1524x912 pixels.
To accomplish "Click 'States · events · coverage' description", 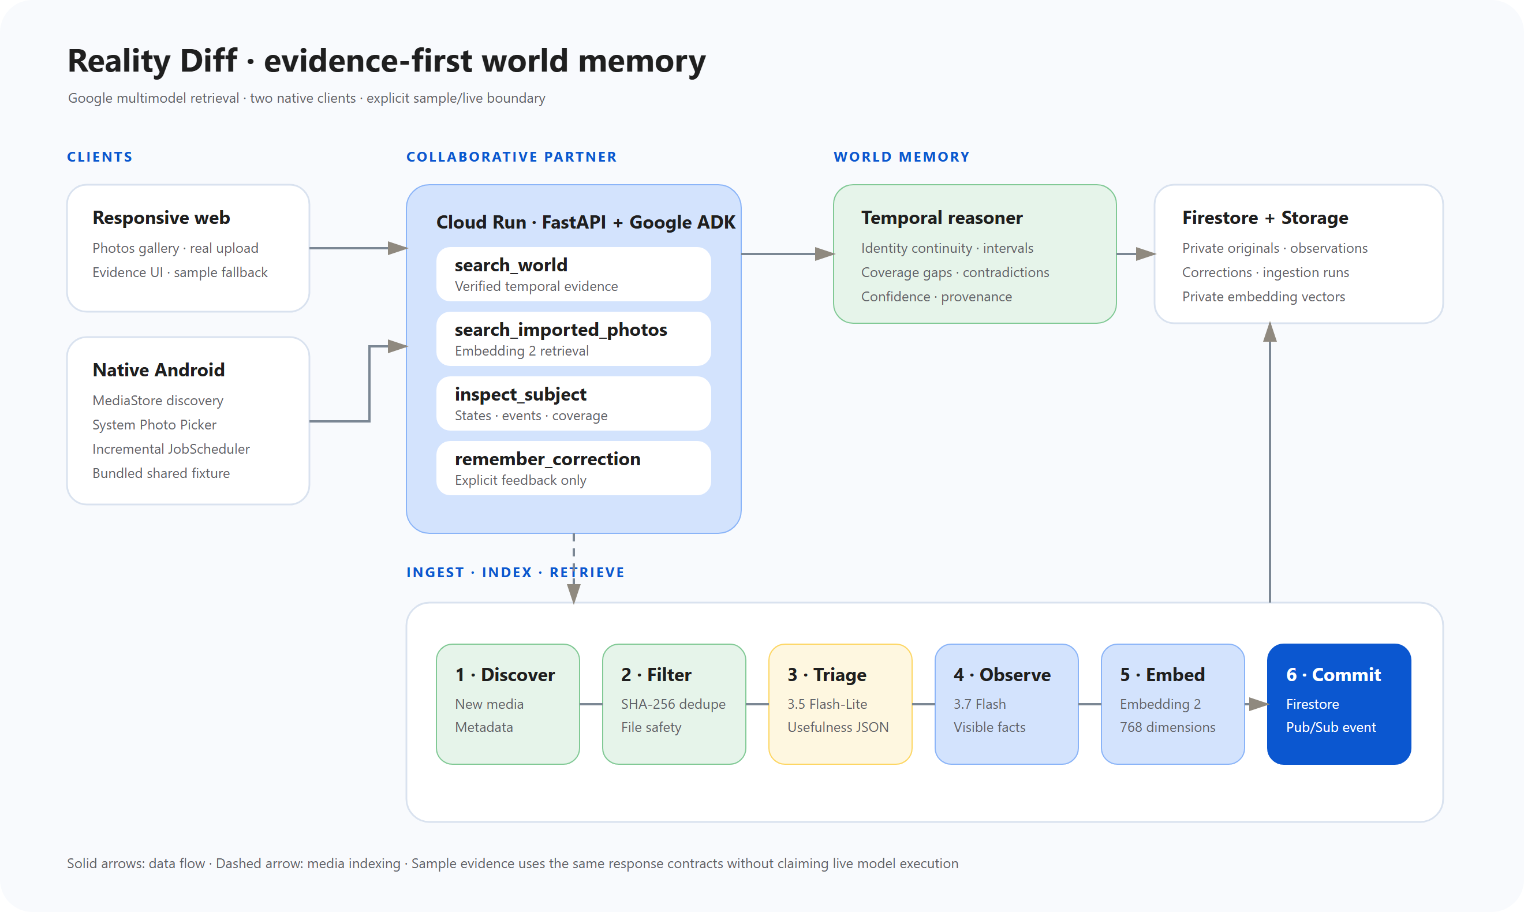I will 531,416.
